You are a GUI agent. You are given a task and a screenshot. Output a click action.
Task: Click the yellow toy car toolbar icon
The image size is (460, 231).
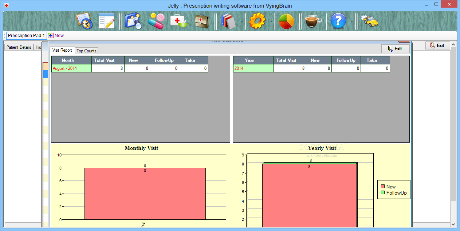pos(369,21)
